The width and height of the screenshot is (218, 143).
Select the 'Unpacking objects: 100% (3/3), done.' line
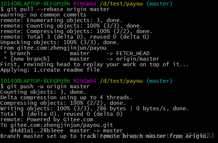(x=60, y=42)
